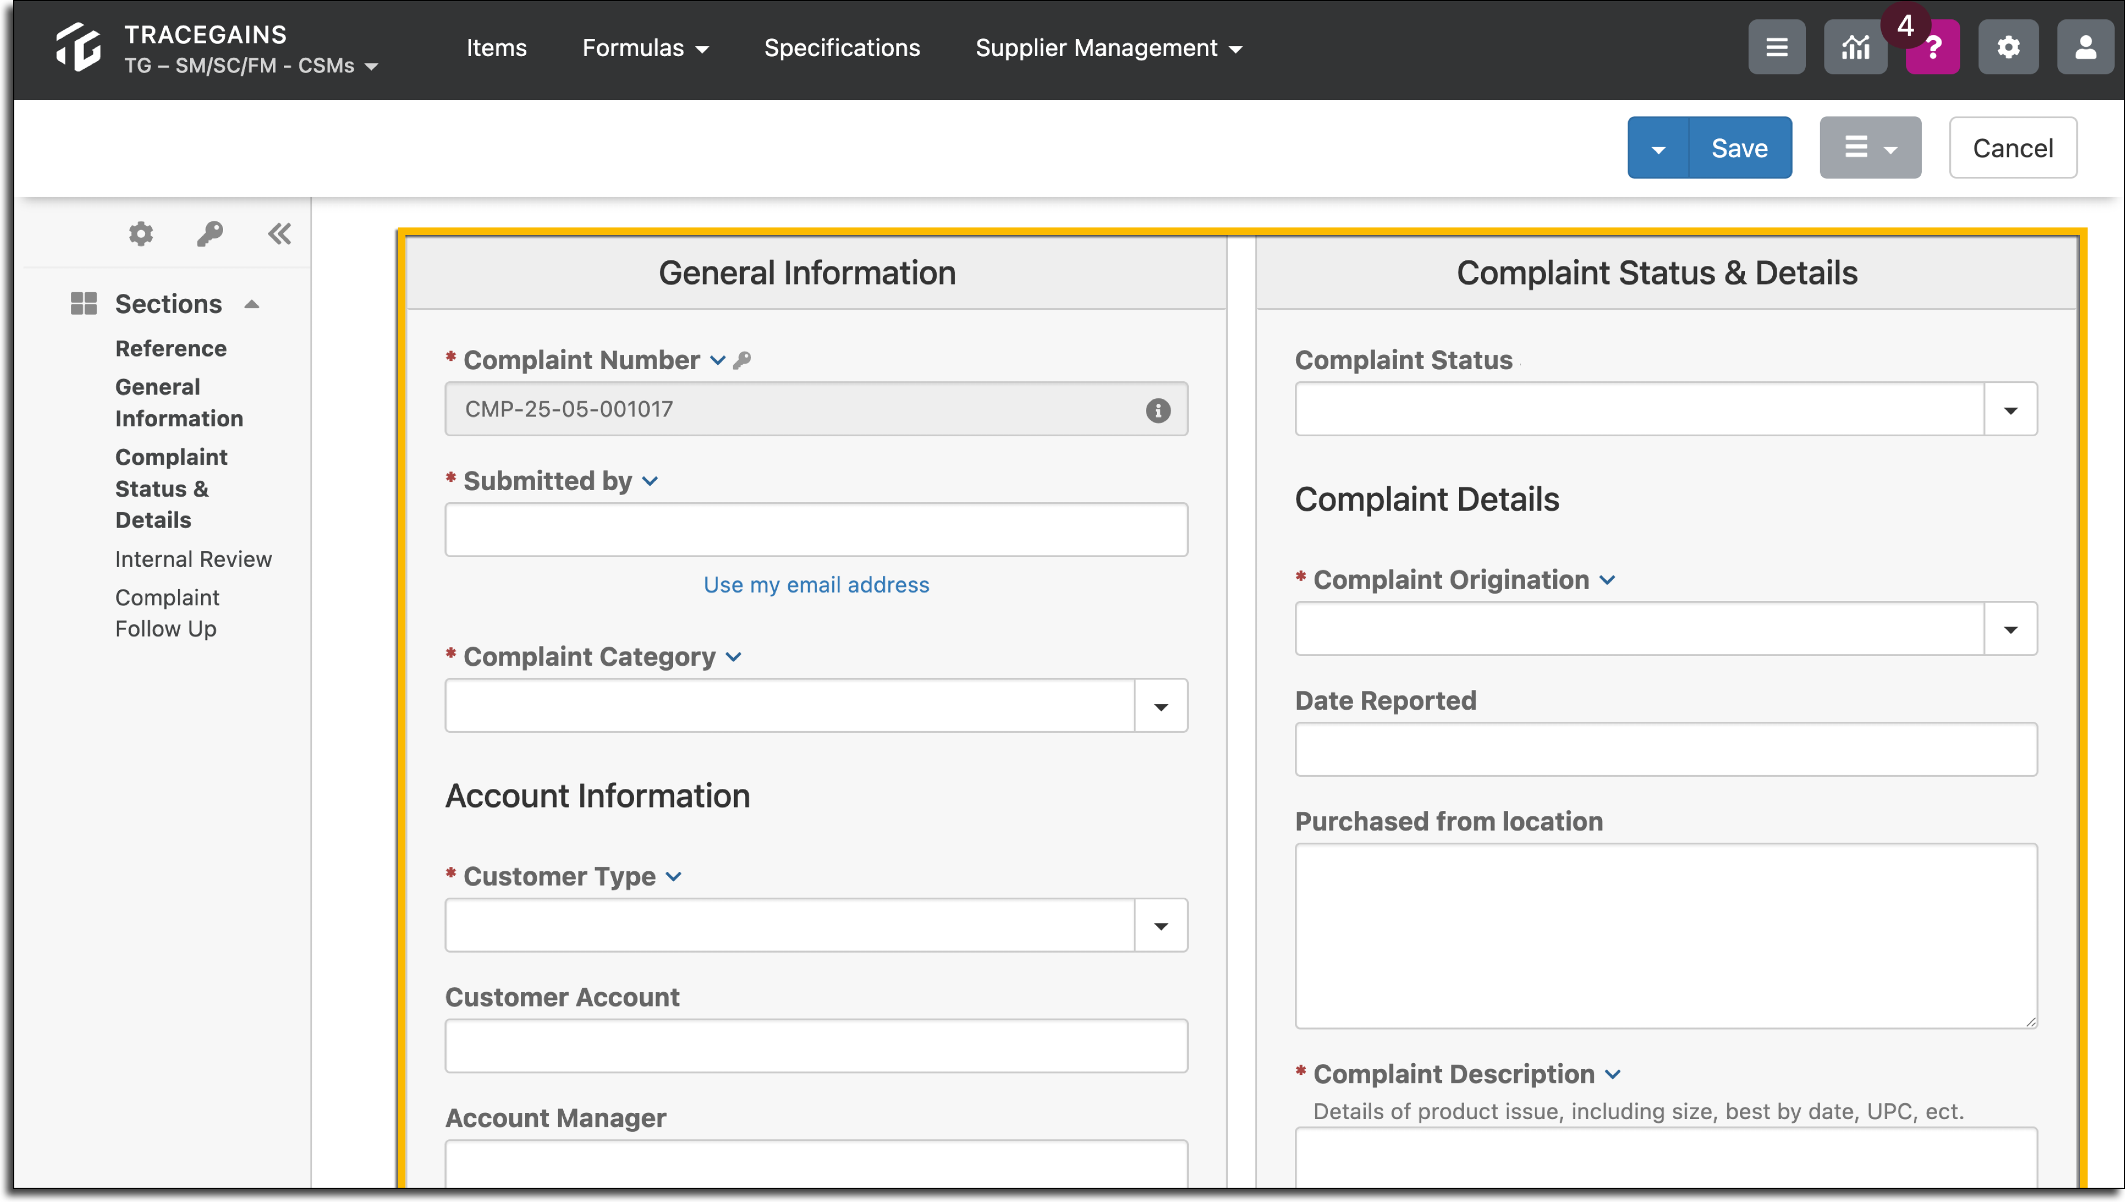The image size is (2125, 1202).
Task: Click the Cancel button
Action: point(2013,148)
